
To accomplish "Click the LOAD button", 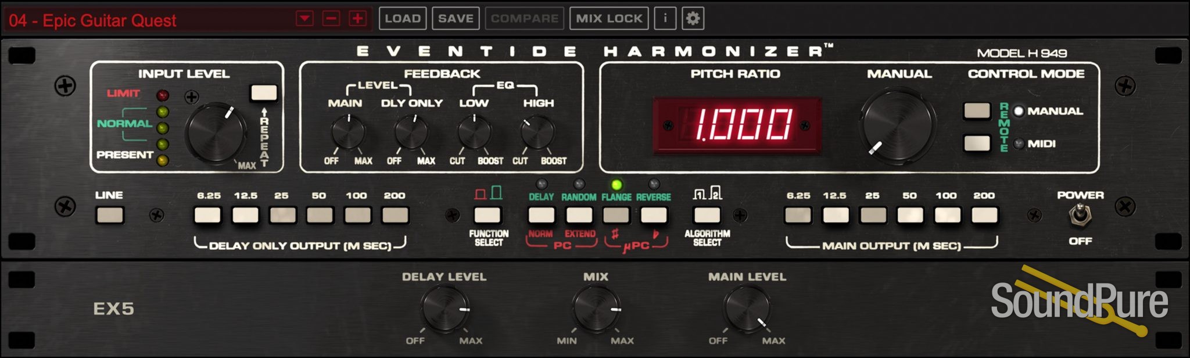I will pyautogui.click(x=403, y=19).
